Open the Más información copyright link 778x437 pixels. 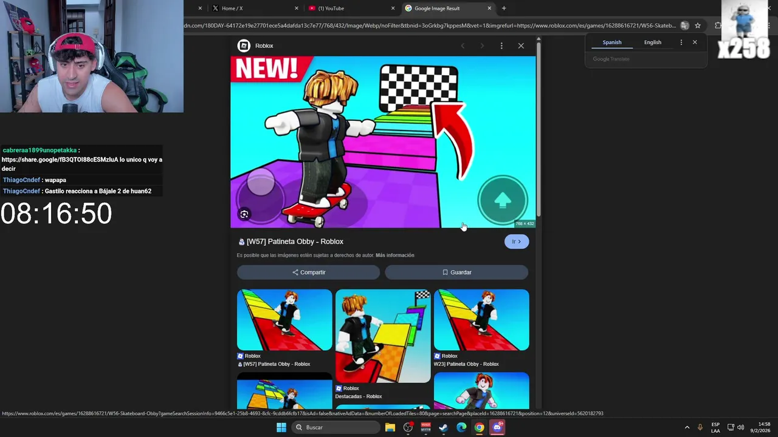coord(395,256)
